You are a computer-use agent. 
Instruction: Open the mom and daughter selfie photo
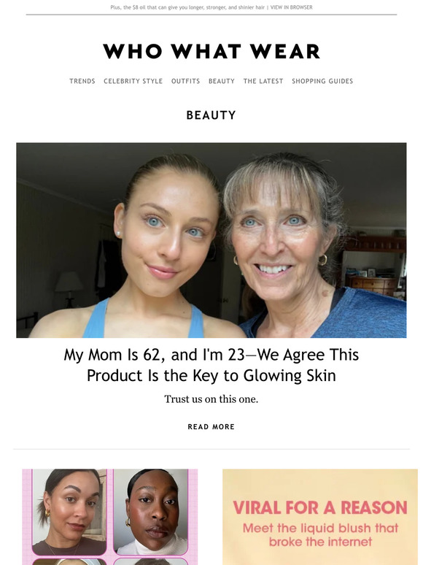211,240
